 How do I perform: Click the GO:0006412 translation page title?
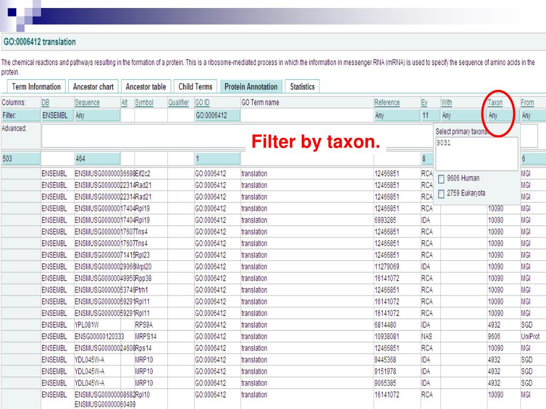(39, 42)
